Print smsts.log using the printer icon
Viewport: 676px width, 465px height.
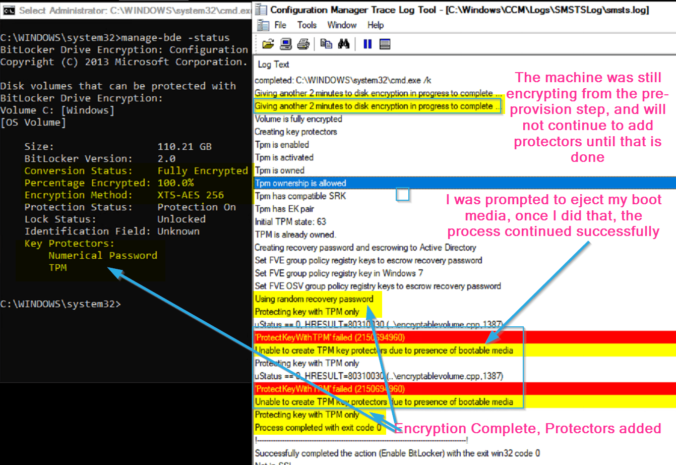(302, 44)
